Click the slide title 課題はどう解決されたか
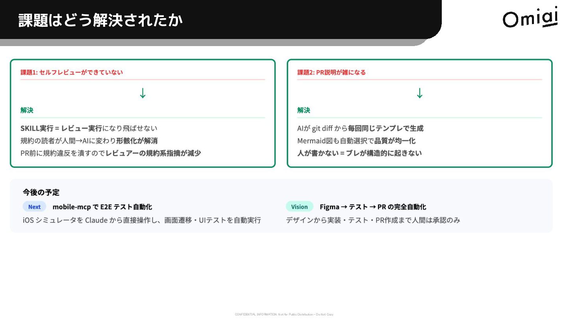 [x=100, y=20]
